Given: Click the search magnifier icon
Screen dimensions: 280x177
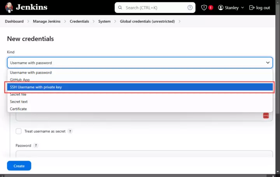Looking at the screenshot, I should [x=120, y=7].
